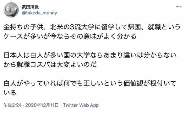
Task: Open the 武田所長 display name profile link
Action: coord(30,7)
